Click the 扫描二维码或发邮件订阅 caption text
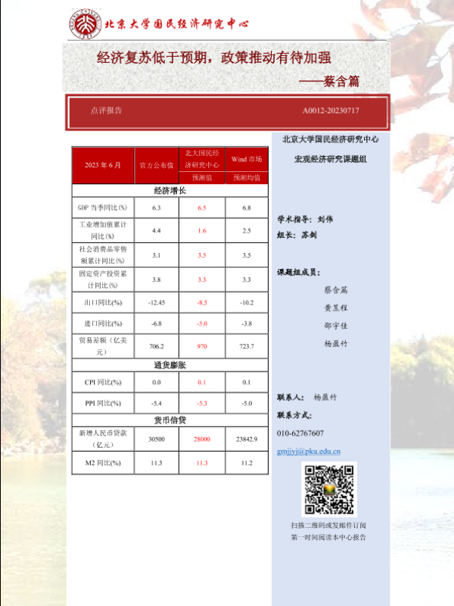The image size is (454, 606). 328,525
